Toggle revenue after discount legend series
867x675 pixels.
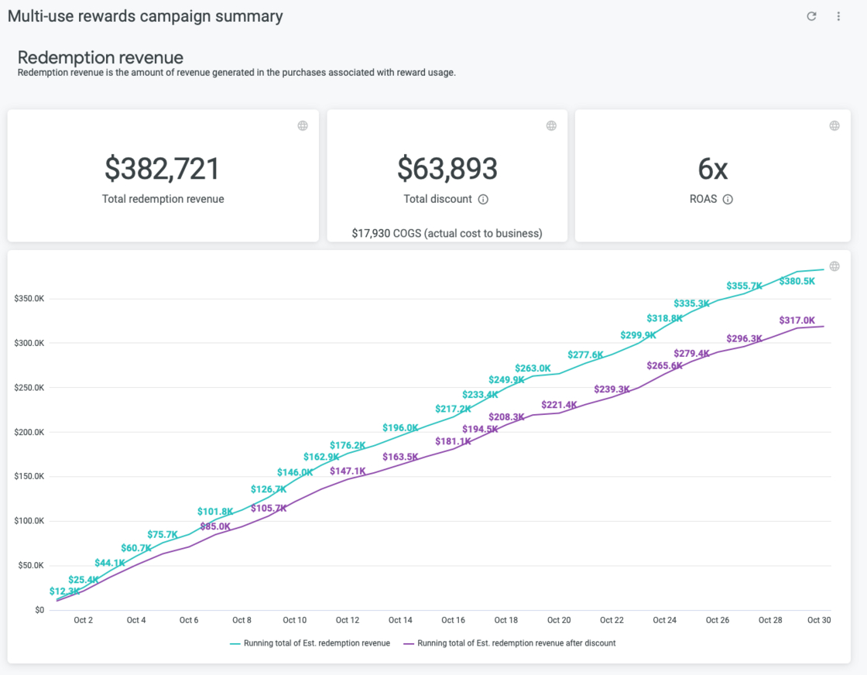pyautogui.click(x=510, y=643)
